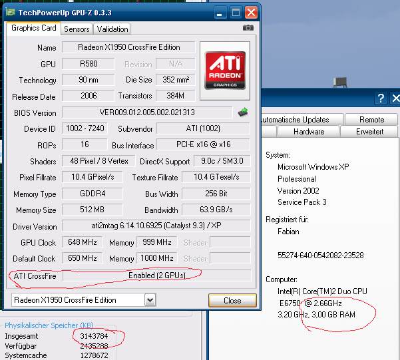This screenshot has width=400, height=360.
Task: Click the Microsoft Windows XP system text
Action: tap(313, 167)
